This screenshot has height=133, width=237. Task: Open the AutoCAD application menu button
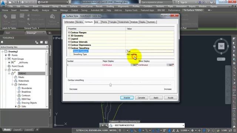(x=3, y=3)
